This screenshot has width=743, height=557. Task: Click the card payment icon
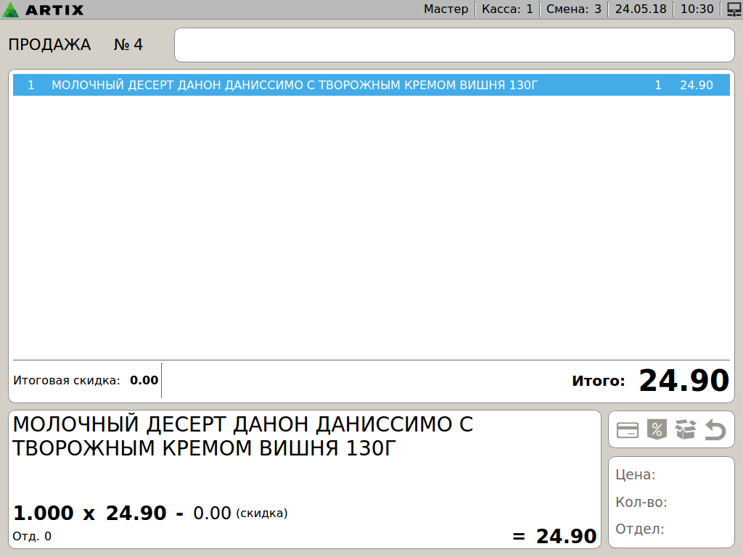pyautogui.click(x=628, y=430)
